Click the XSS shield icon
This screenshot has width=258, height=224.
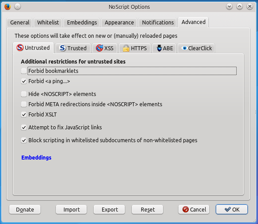(99, 48)
